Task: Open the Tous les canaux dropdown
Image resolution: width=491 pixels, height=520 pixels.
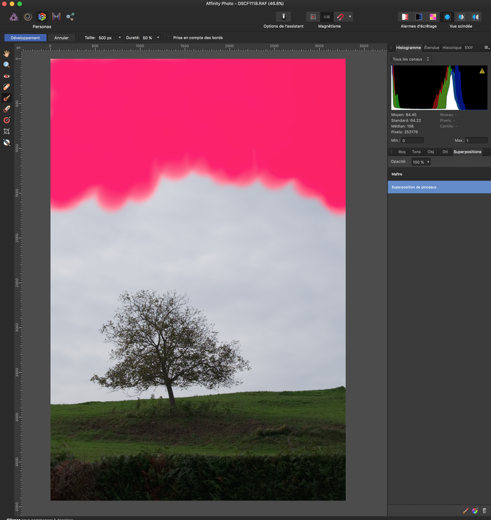Action: pos(411,59)
